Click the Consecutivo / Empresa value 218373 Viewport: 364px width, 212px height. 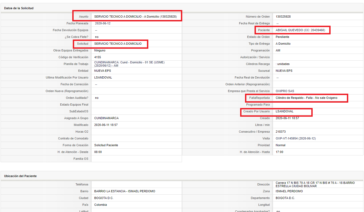281,132
